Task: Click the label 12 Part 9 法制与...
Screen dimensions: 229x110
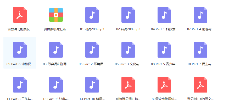Action: [56, 99]
